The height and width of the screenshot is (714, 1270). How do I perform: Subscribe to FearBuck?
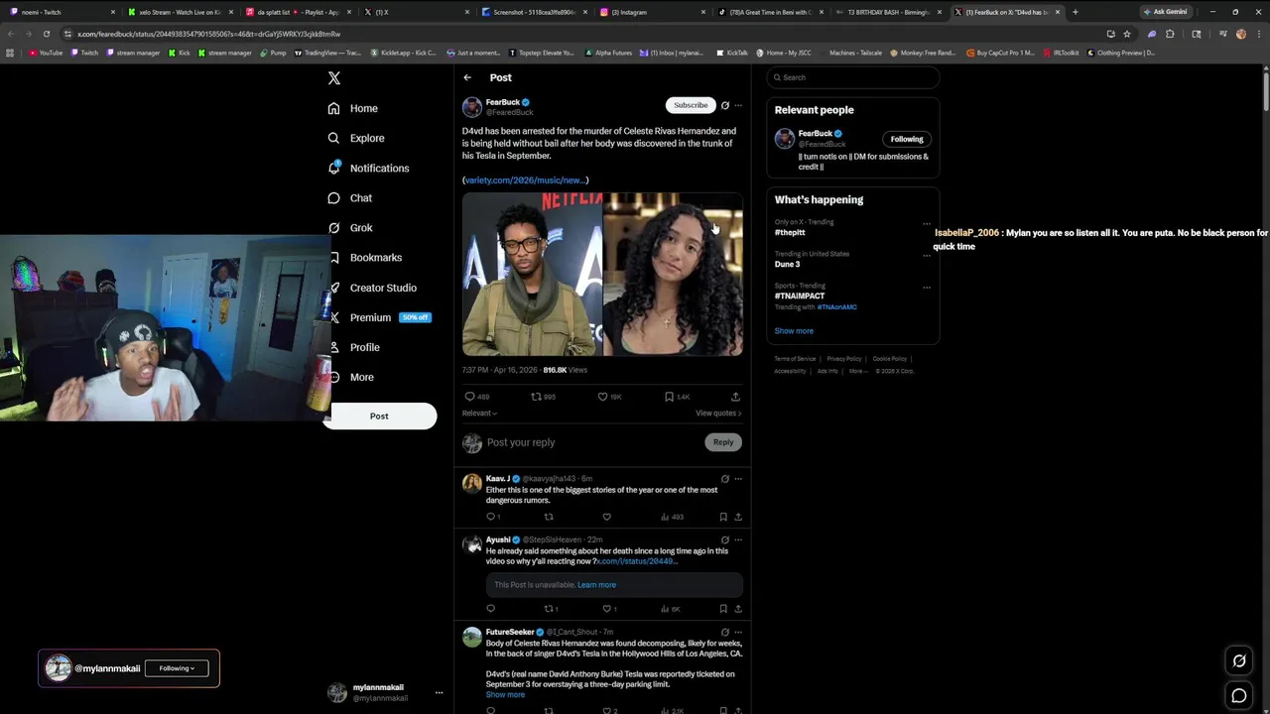pyautogui.click(x=691, y=105)
